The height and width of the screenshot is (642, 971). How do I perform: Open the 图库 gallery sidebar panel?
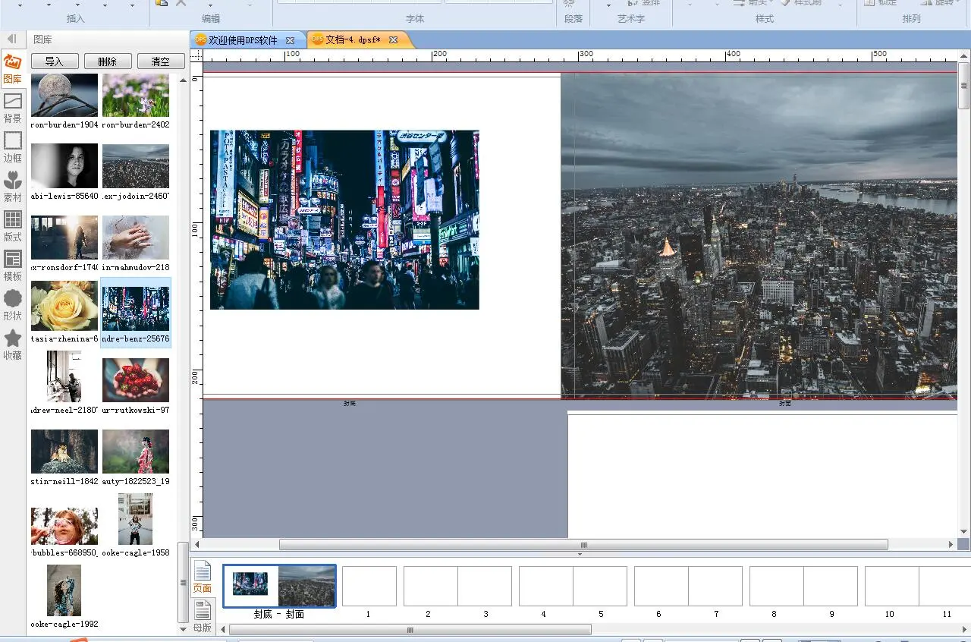(12, 68)
